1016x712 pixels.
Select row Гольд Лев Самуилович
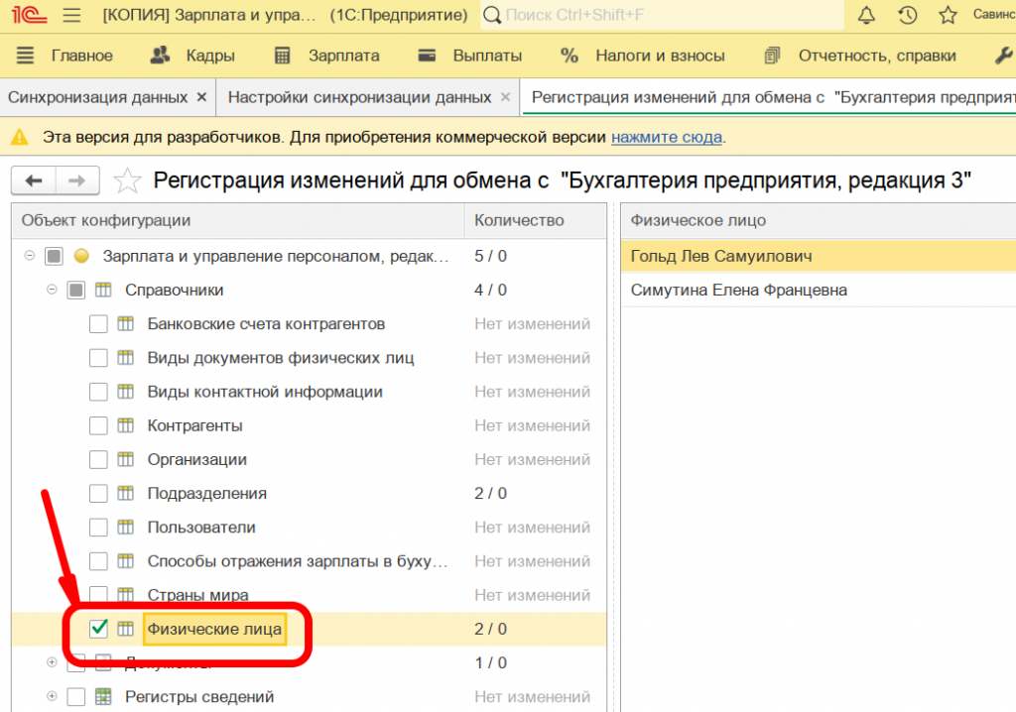click(819, 256)
